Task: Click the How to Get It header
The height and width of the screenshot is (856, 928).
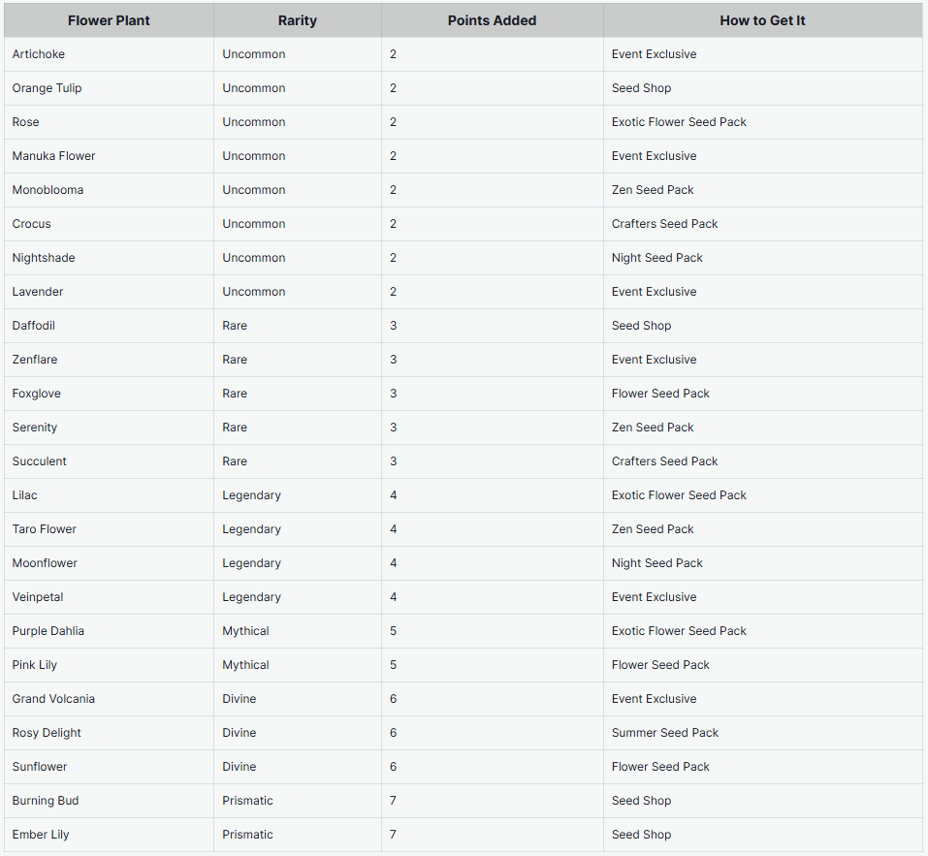Action: pos(762,20)
